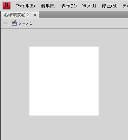Select the 名称未設定-2* document tab
Image resolution: width=128 pixels, height=140 pixels.
pyautogui.click(x=17, y=15)
